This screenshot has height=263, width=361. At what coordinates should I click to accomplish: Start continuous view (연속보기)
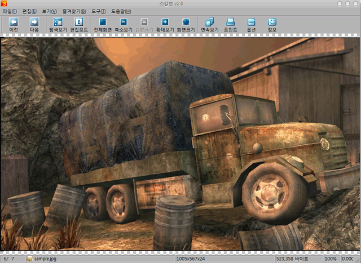point(209,25)
